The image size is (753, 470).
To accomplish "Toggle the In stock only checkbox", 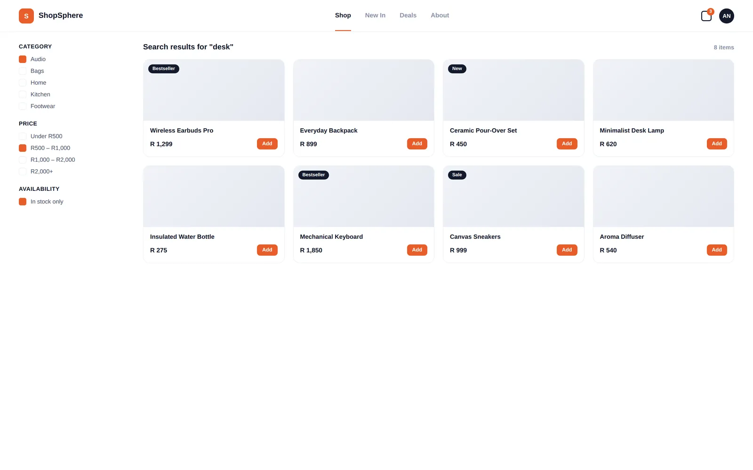I will 23,202.
